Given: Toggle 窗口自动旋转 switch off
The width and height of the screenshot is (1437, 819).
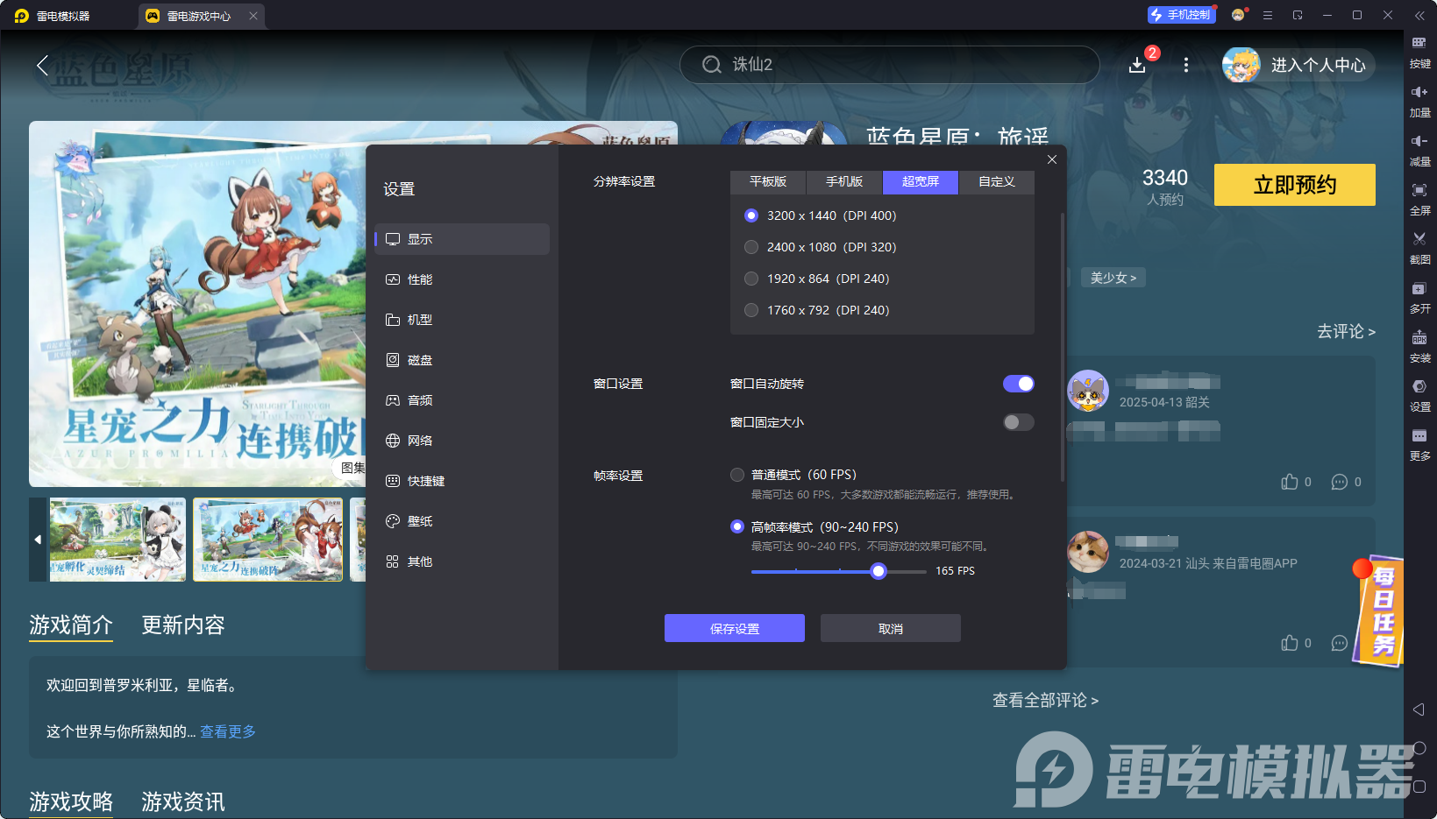Looking at the screenshot, I should (x=1019, y=384).
